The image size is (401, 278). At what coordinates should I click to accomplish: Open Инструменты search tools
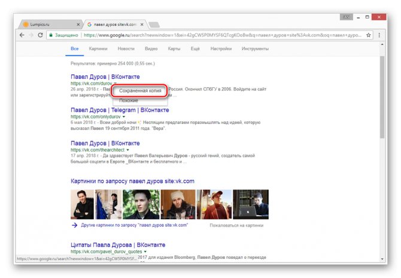point(255,48)
